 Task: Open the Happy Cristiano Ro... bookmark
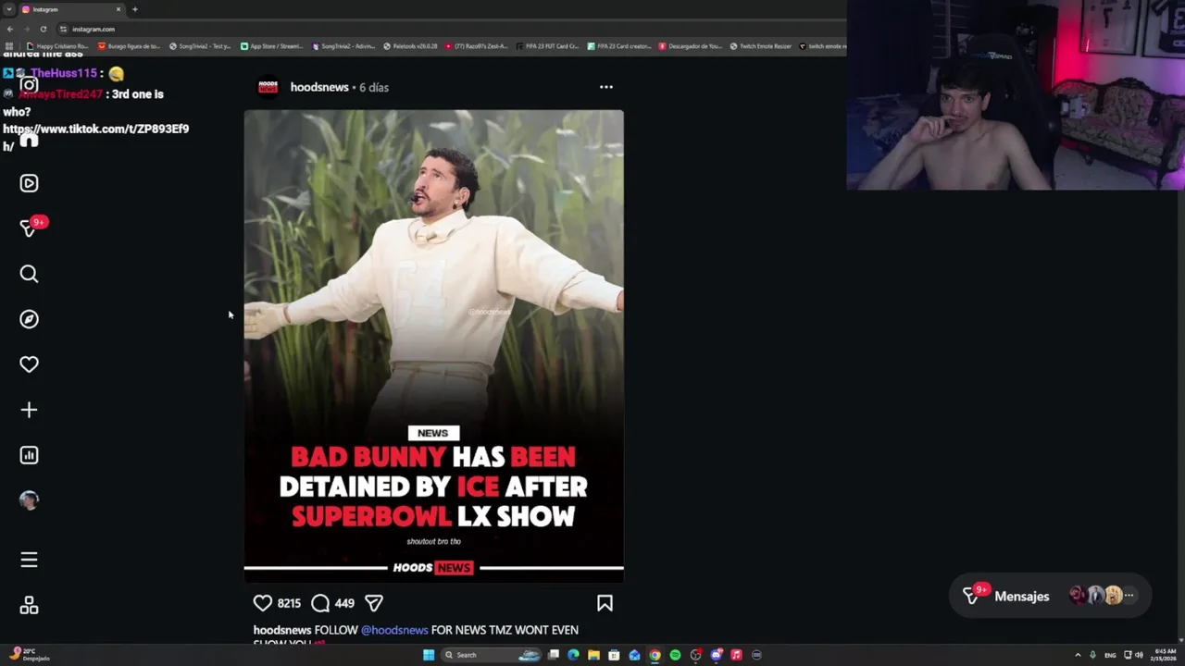click(57, 46)
